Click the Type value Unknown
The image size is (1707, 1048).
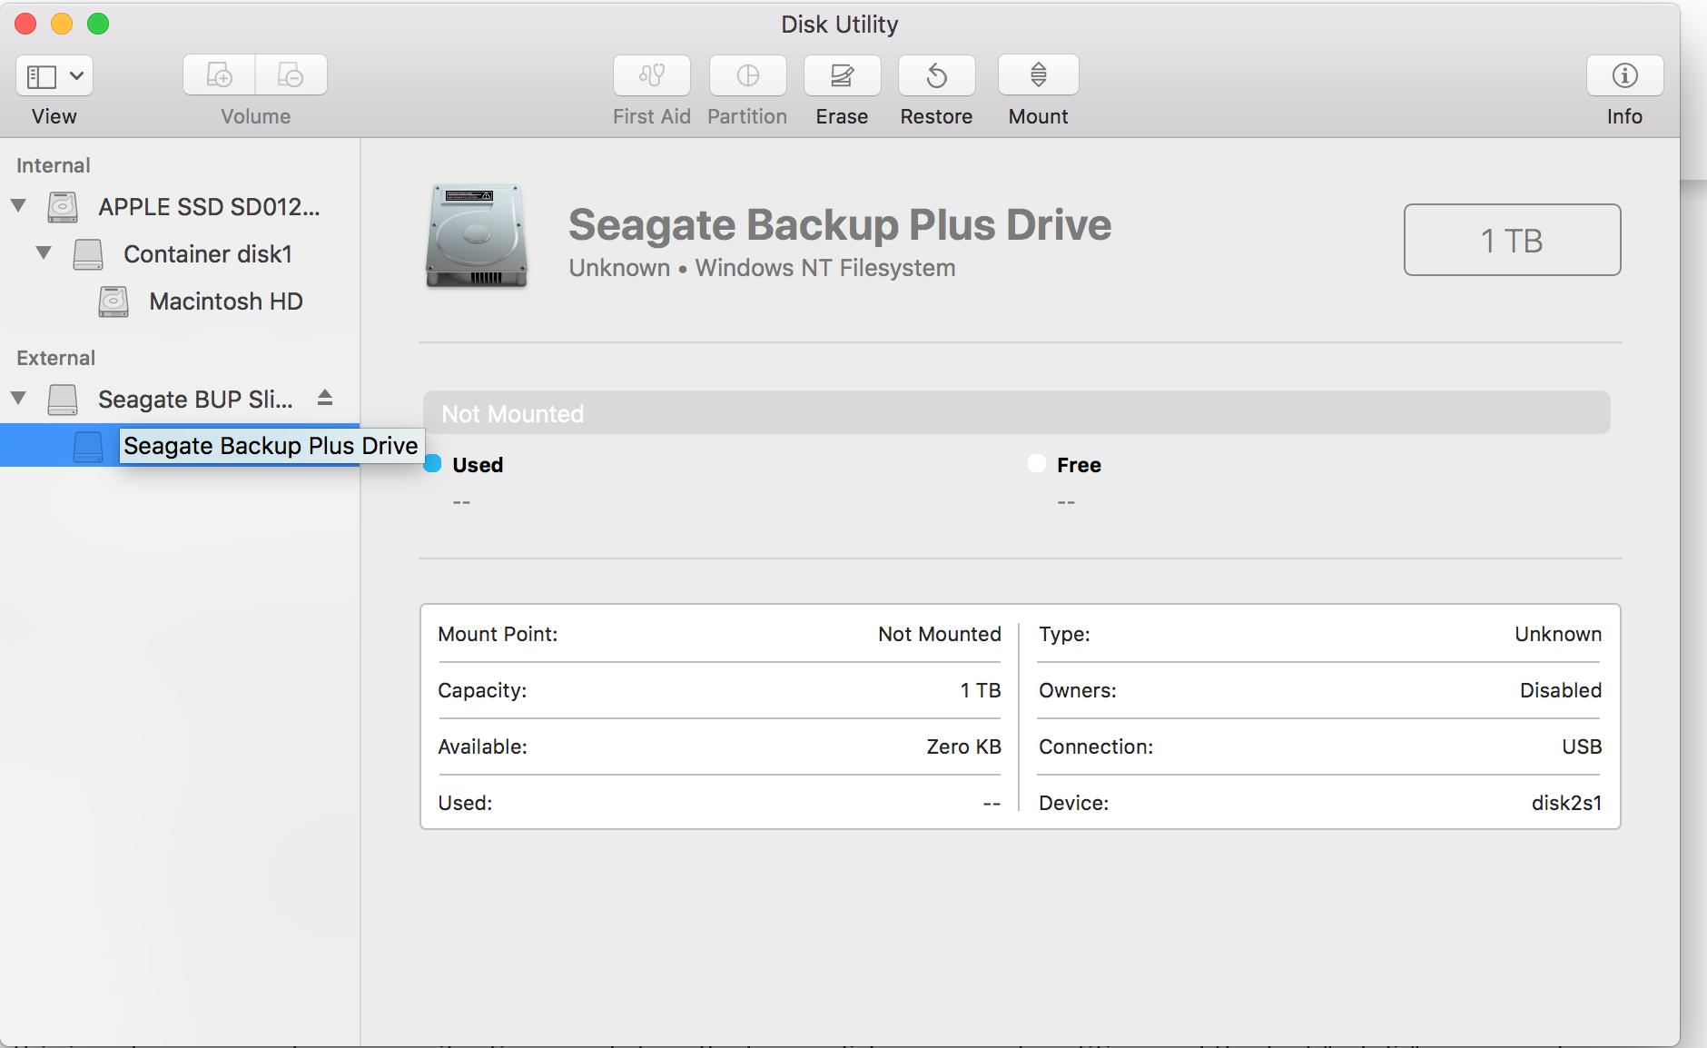click(x=1558, y=634)
